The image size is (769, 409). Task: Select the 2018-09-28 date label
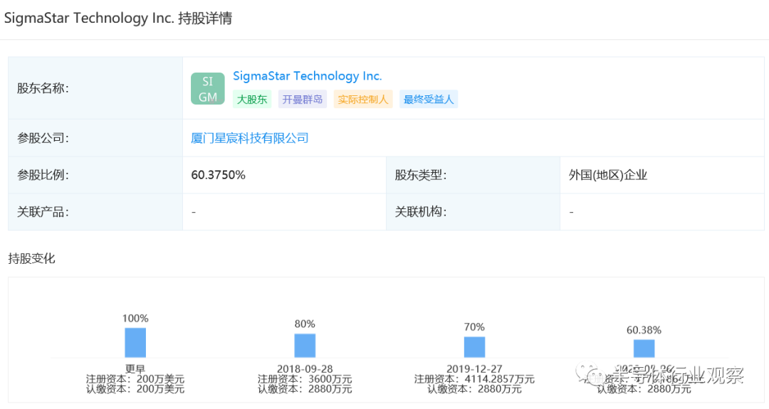pyautogui.click(x=305, y=369)
